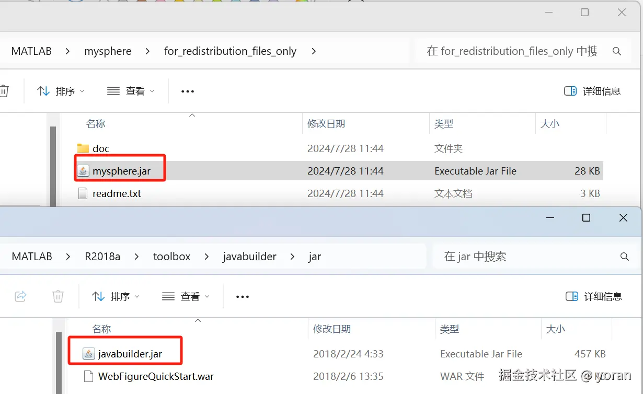Expand chevron after mysphere in breadcrumb
Viewport: 643px width, 394px height.
[x=148, y=51]
